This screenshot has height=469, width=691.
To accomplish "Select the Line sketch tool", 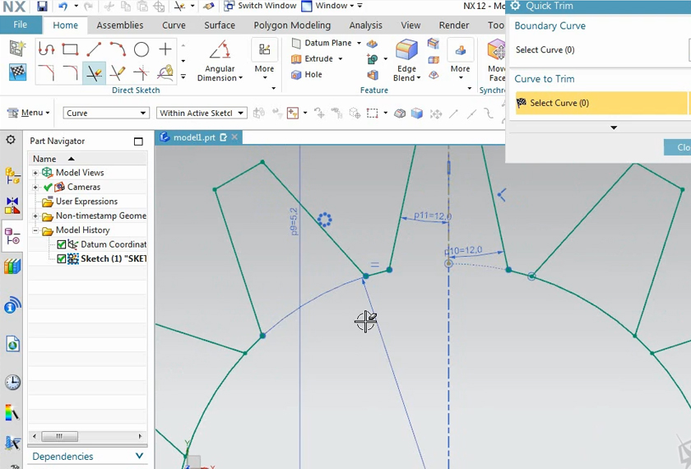I will tap(94, 49).
